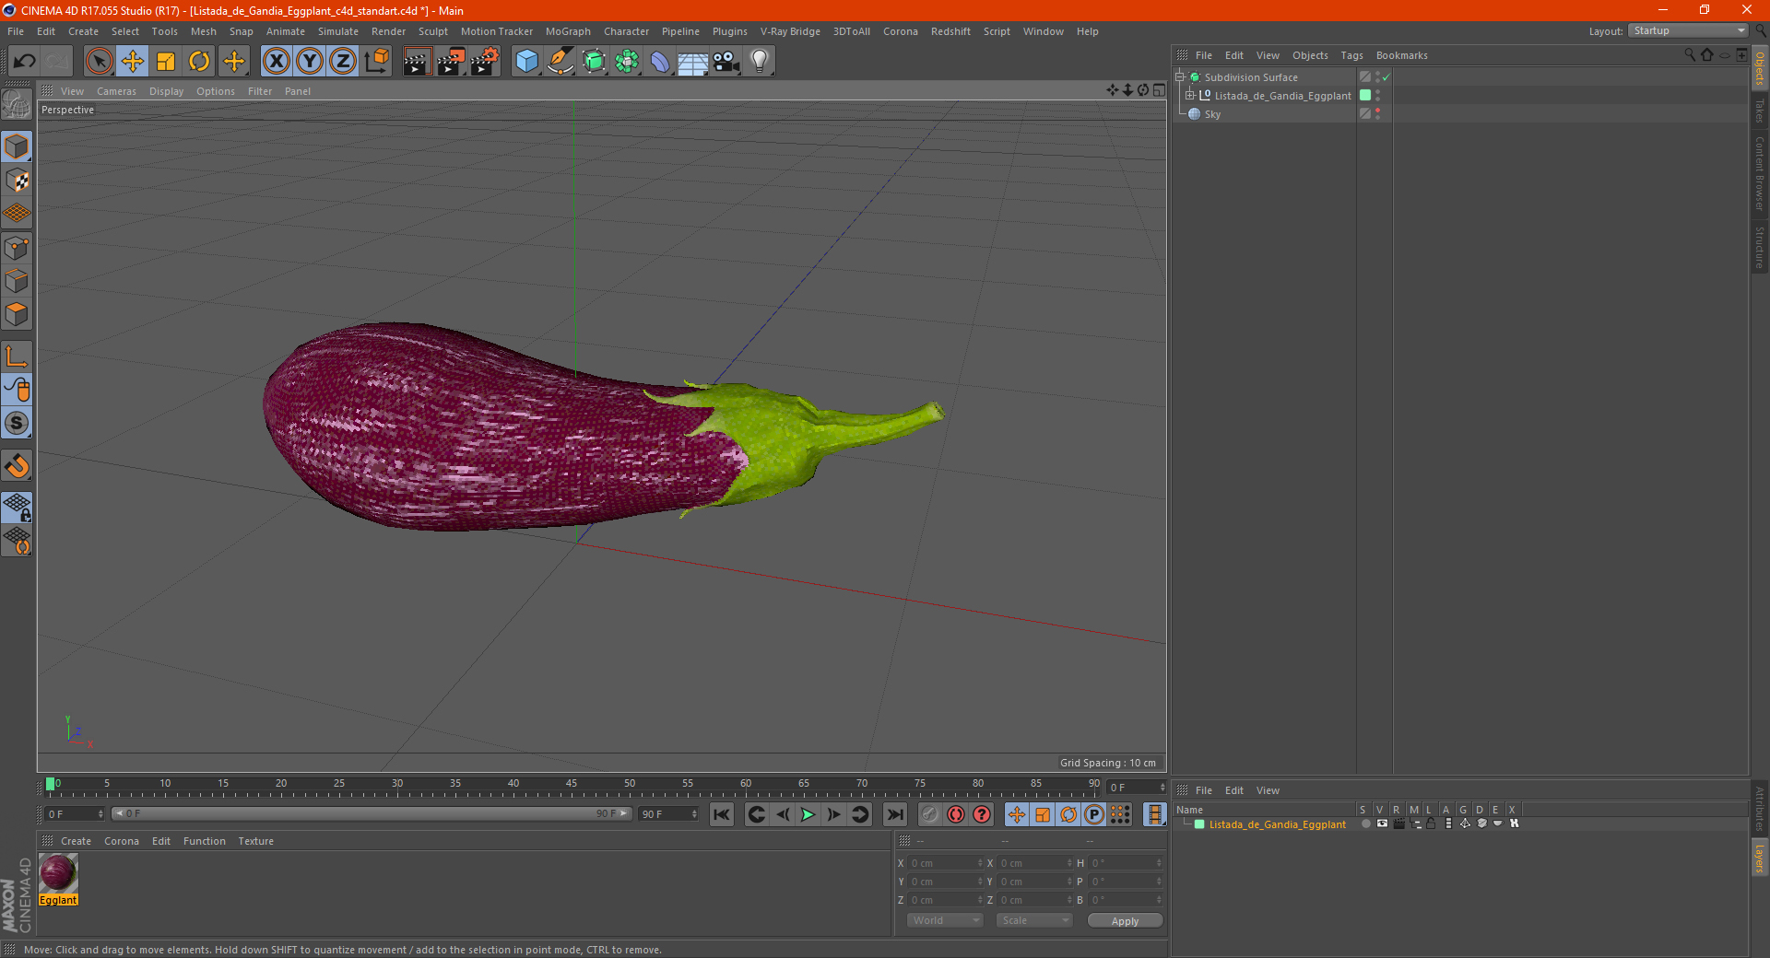
Task: Open Deformer objects icon
Action: tap(660, 62)
